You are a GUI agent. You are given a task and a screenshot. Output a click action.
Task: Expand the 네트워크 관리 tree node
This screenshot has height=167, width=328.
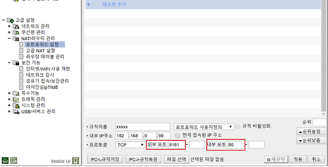pos(9,26)
